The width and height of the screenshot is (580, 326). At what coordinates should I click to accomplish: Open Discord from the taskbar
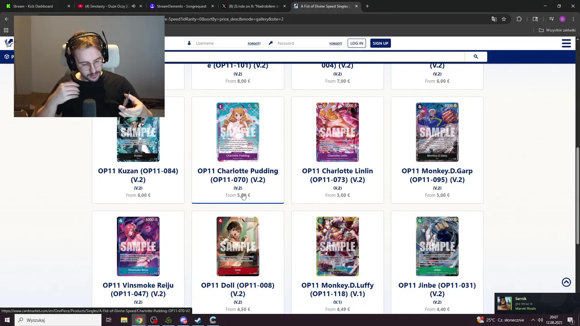pos(183,320)
